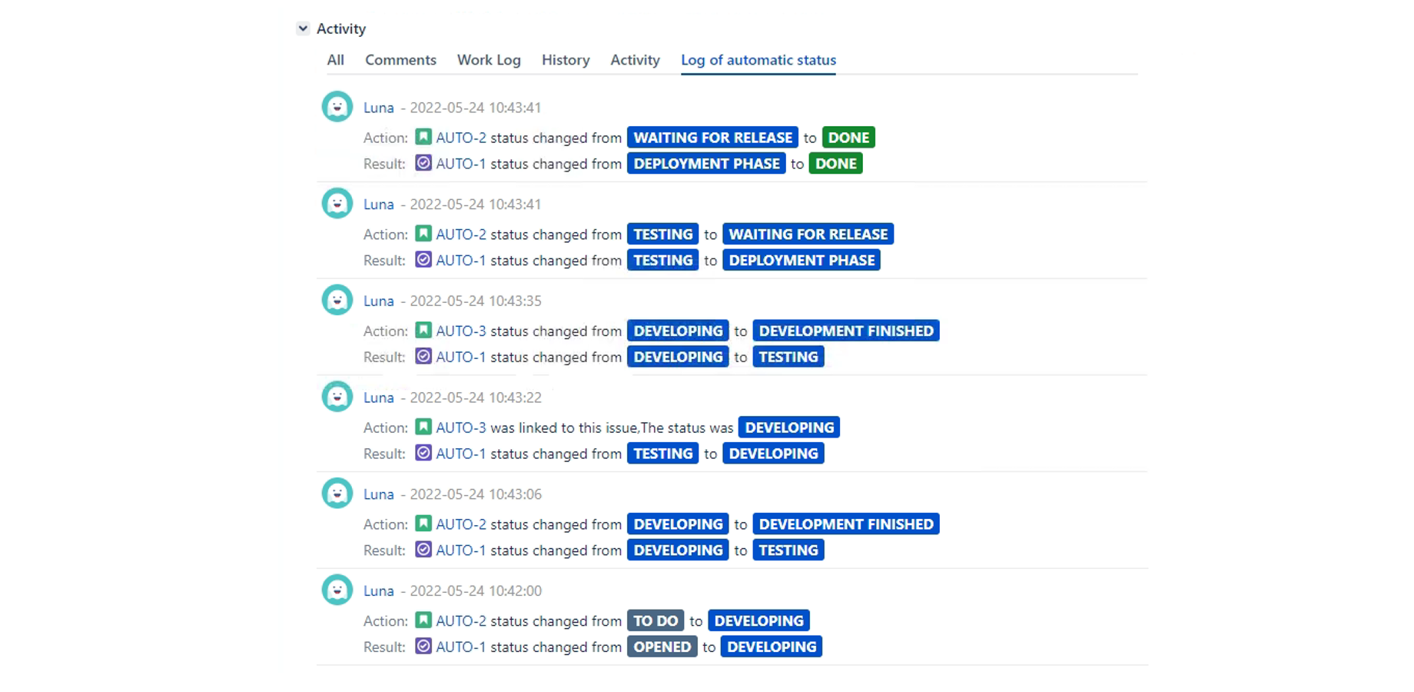Open AUTO-3 link in Developing to Development Finished action
The width and height of the screenshot is (1414, 692).
(461, 331)
